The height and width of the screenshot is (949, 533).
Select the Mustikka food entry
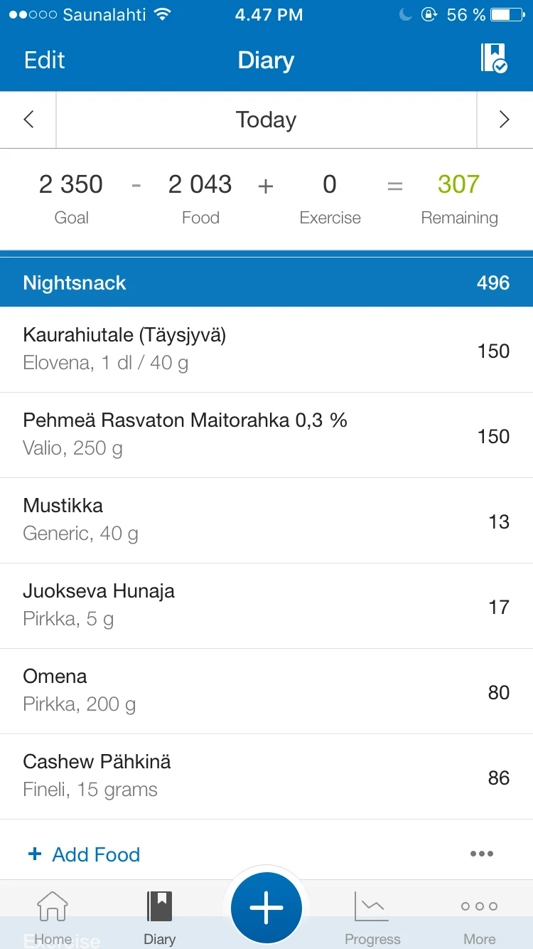pos(266,520)
